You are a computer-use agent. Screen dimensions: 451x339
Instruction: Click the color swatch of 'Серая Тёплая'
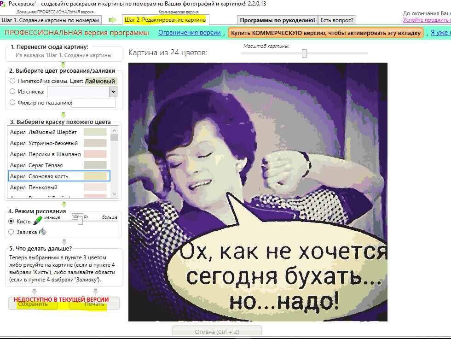(x=95, y=165)
